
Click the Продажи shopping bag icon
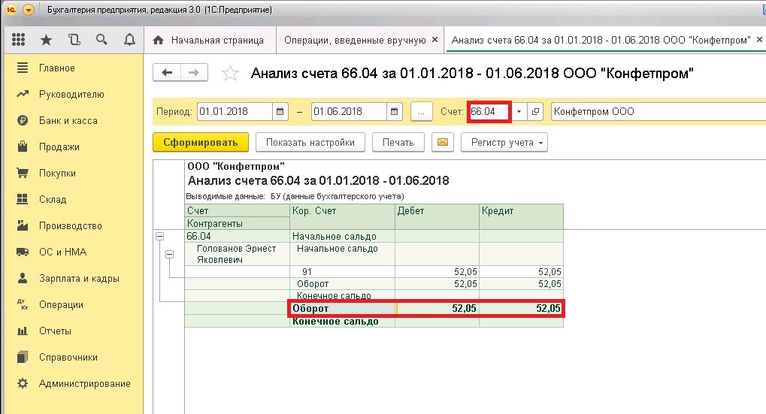(23, 147)
